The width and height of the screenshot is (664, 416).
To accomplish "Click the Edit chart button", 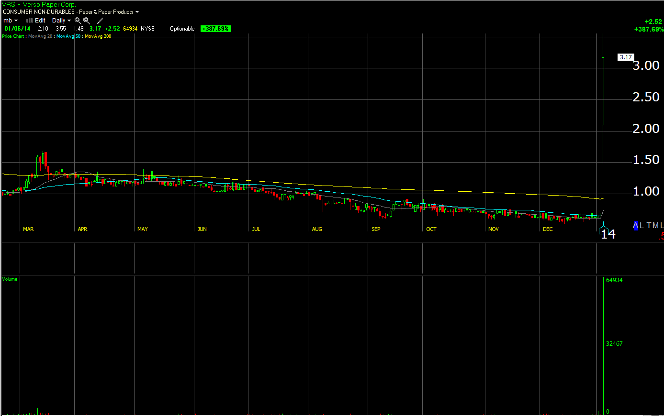I will click(x=40, y=21).
